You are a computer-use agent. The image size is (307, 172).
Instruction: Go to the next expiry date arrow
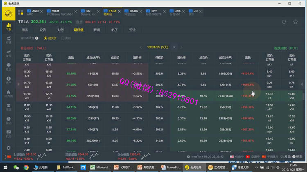point(182,47)
